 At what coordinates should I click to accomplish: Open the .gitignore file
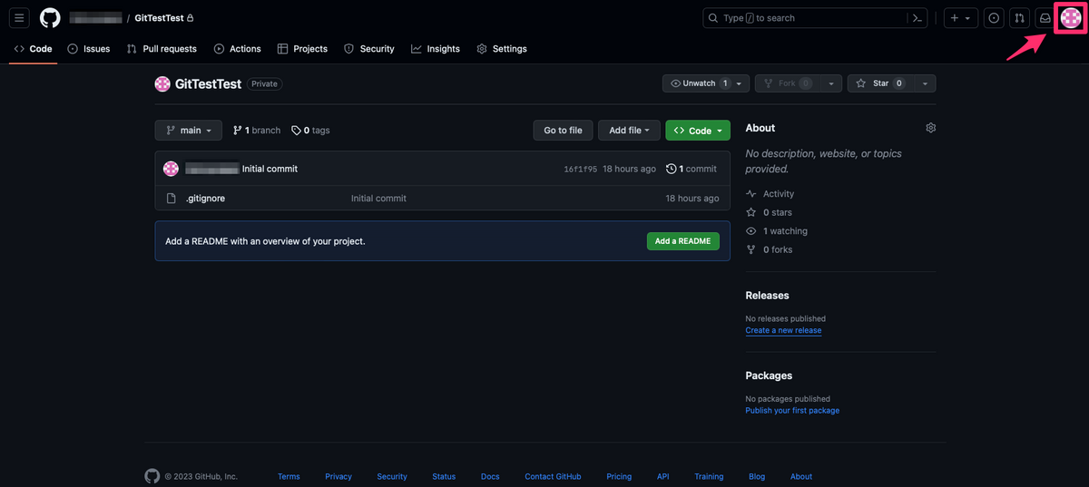[x=205, y=198]
